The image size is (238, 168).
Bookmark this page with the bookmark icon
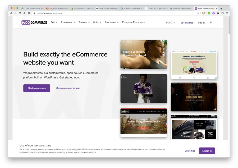(29, 13)
